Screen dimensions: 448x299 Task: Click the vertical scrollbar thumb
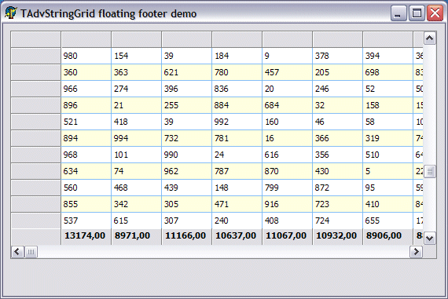click(430, 171)
